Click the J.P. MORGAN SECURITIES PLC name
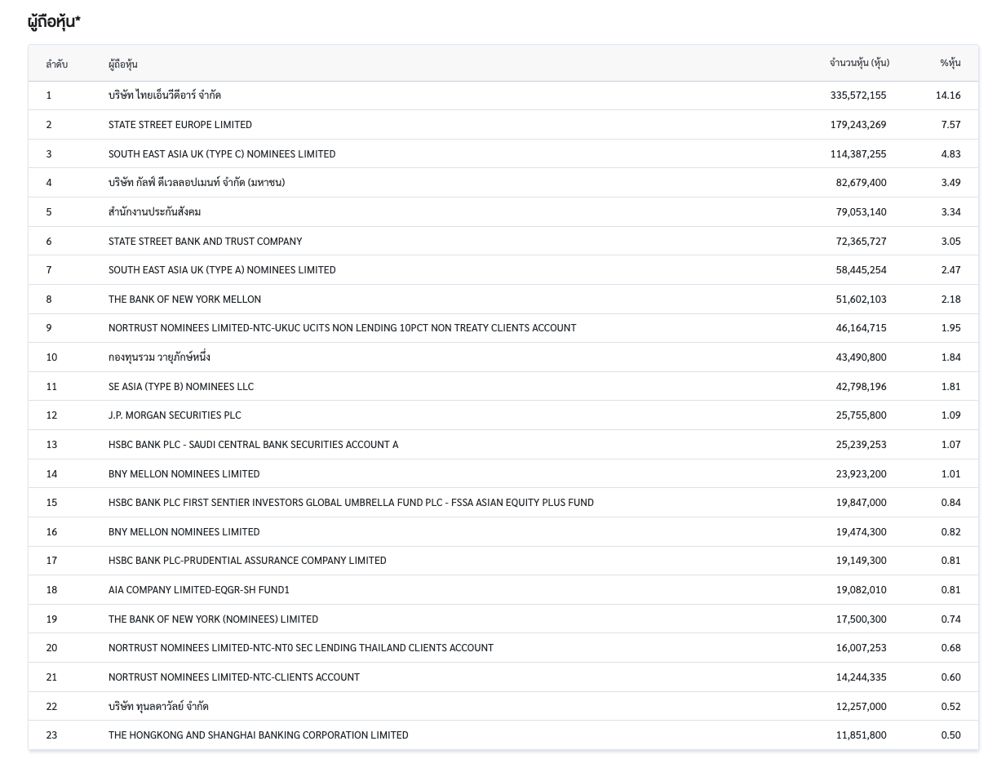Image resolution: width=1006 pixels, height=759 pixels. coord(175,415)
